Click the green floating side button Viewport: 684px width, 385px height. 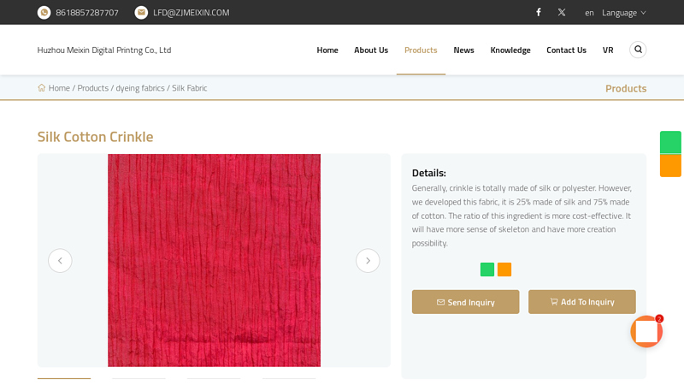[670, 142]
